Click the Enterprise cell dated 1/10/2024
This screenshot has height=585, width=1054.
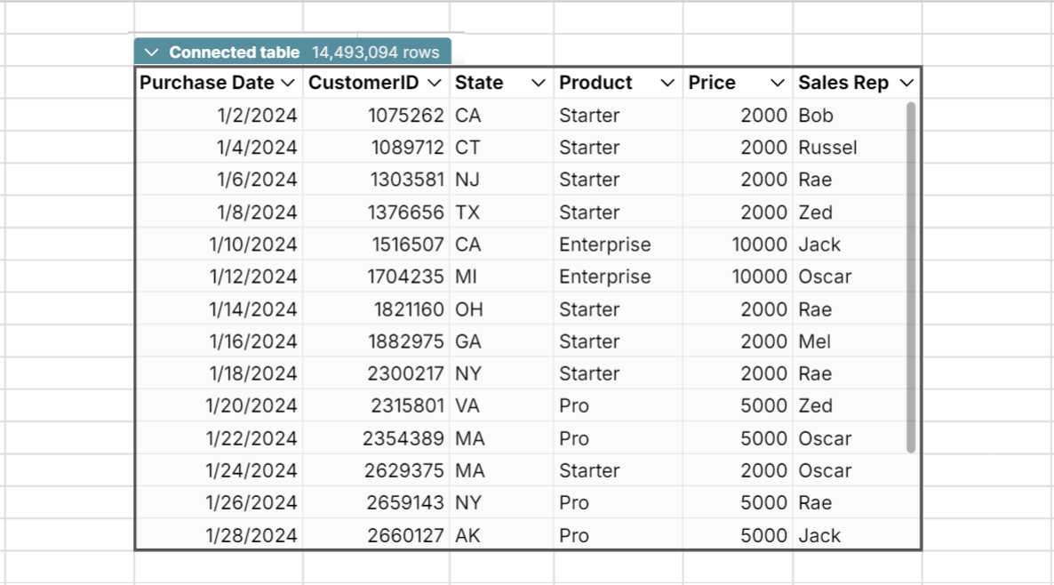pos(604,244)
